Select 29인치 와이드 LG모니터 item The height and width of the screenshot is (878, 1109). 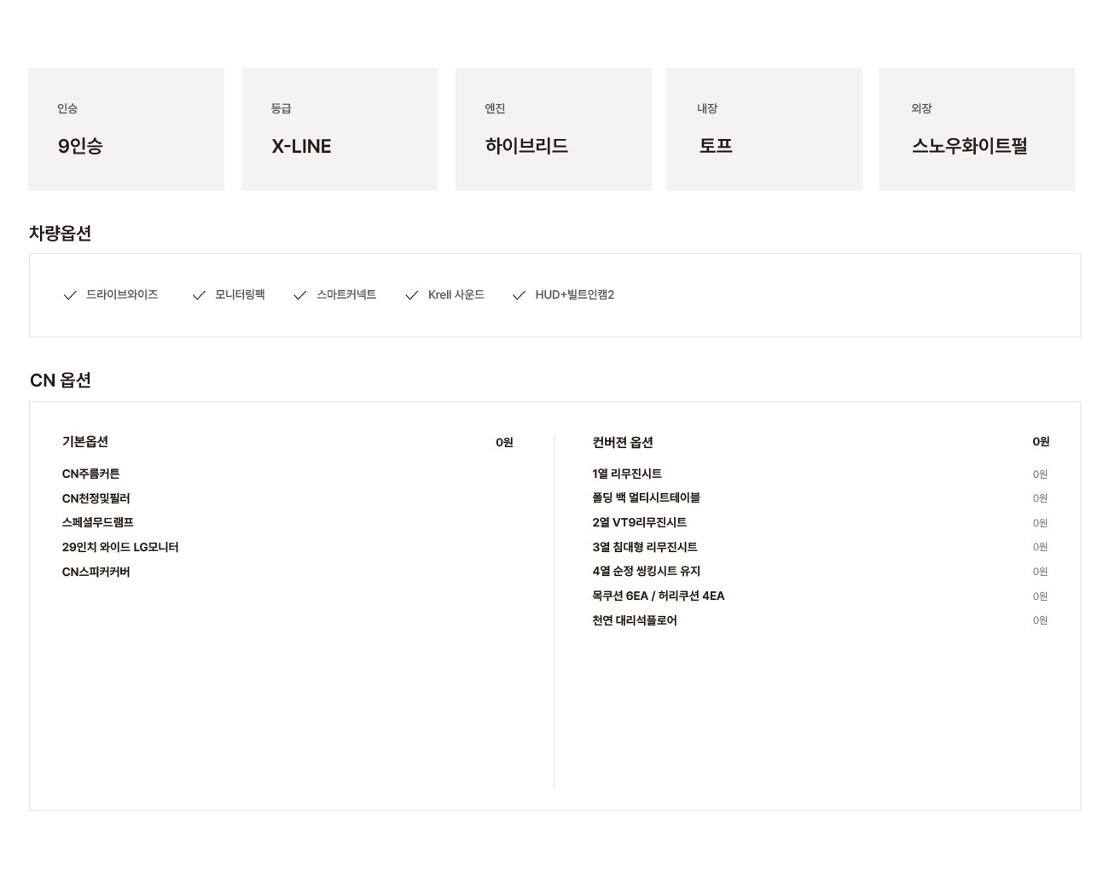[120, 547]
